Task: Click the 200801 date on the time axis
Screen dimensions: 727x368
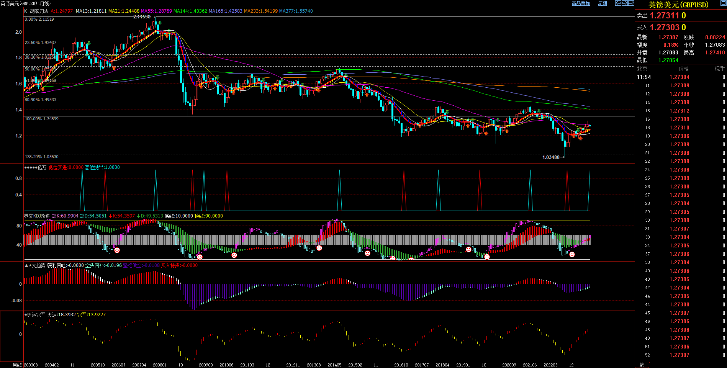Action: (160, 365)
